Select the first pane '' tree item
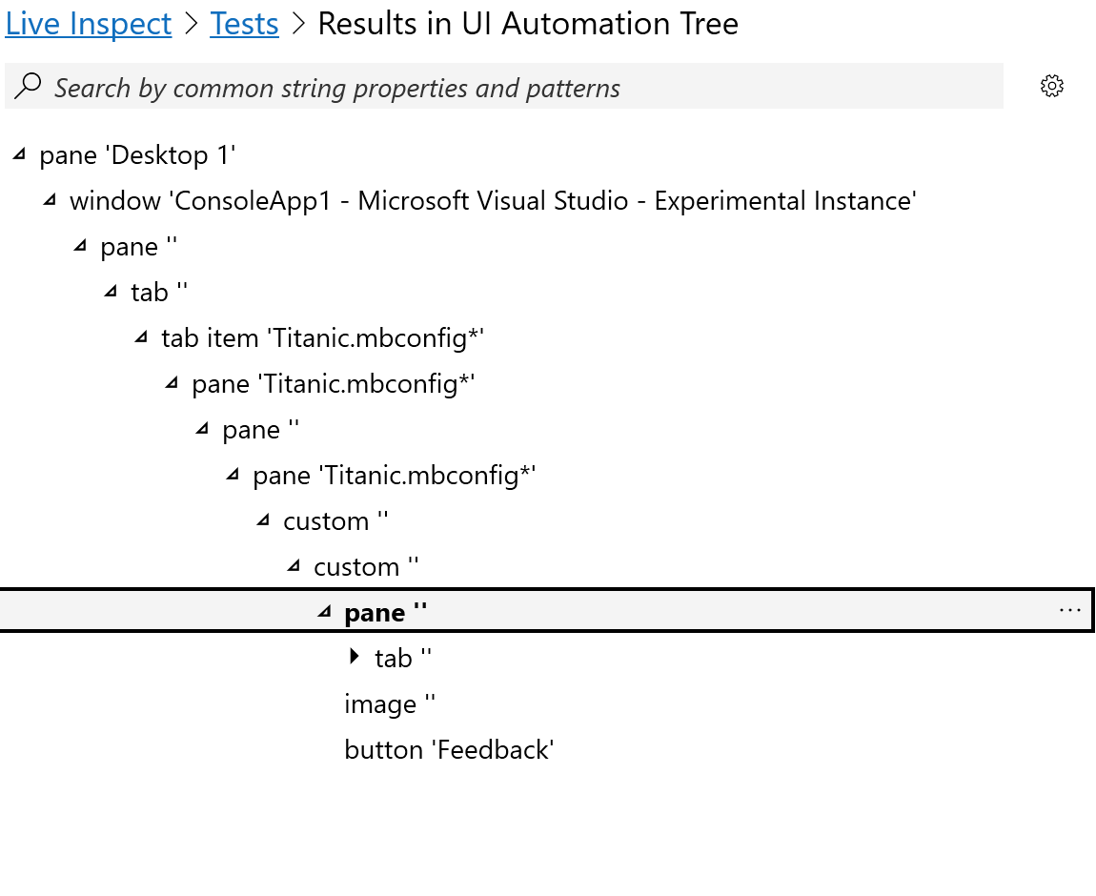Image resolution: width=1096 pixels, height=896 pixels. click(138, 246)
